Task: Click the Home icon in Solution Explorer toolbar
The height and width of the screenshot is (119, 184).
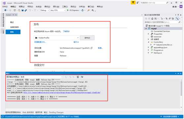Action: 152,18
